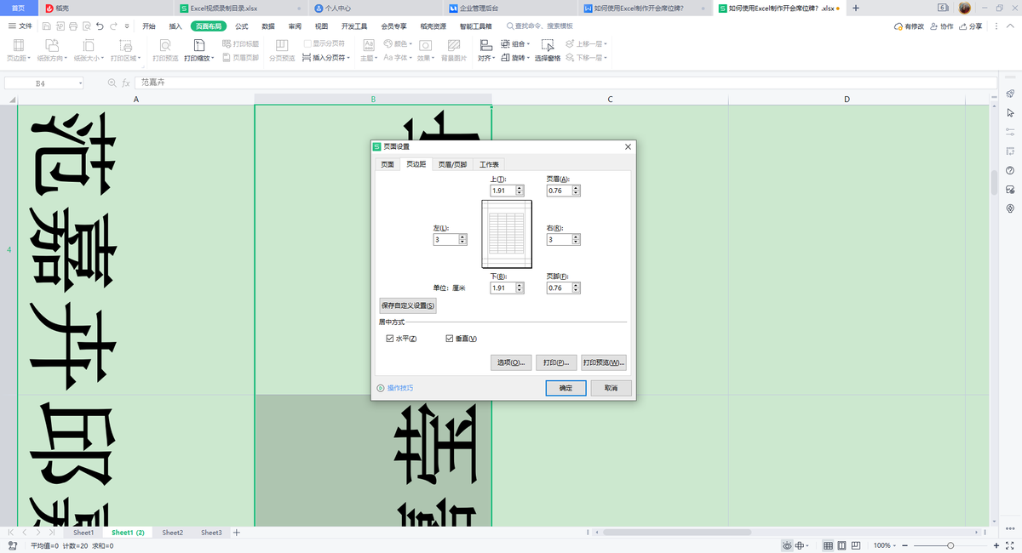Expand the 插入分页符 dropdown
Screen dimensions: 1022x553
point(348,58)
